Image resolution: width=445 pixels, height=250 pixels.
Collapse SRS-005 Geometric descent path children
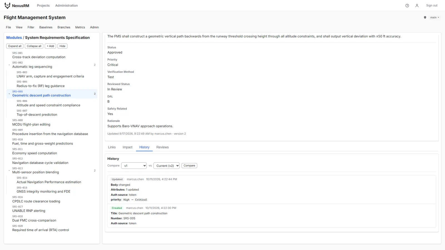(9, 94)
